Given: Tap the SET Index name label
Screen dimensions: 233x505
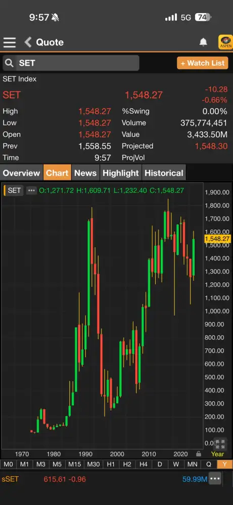Looking at the screenshot, I should click(20, 79).
